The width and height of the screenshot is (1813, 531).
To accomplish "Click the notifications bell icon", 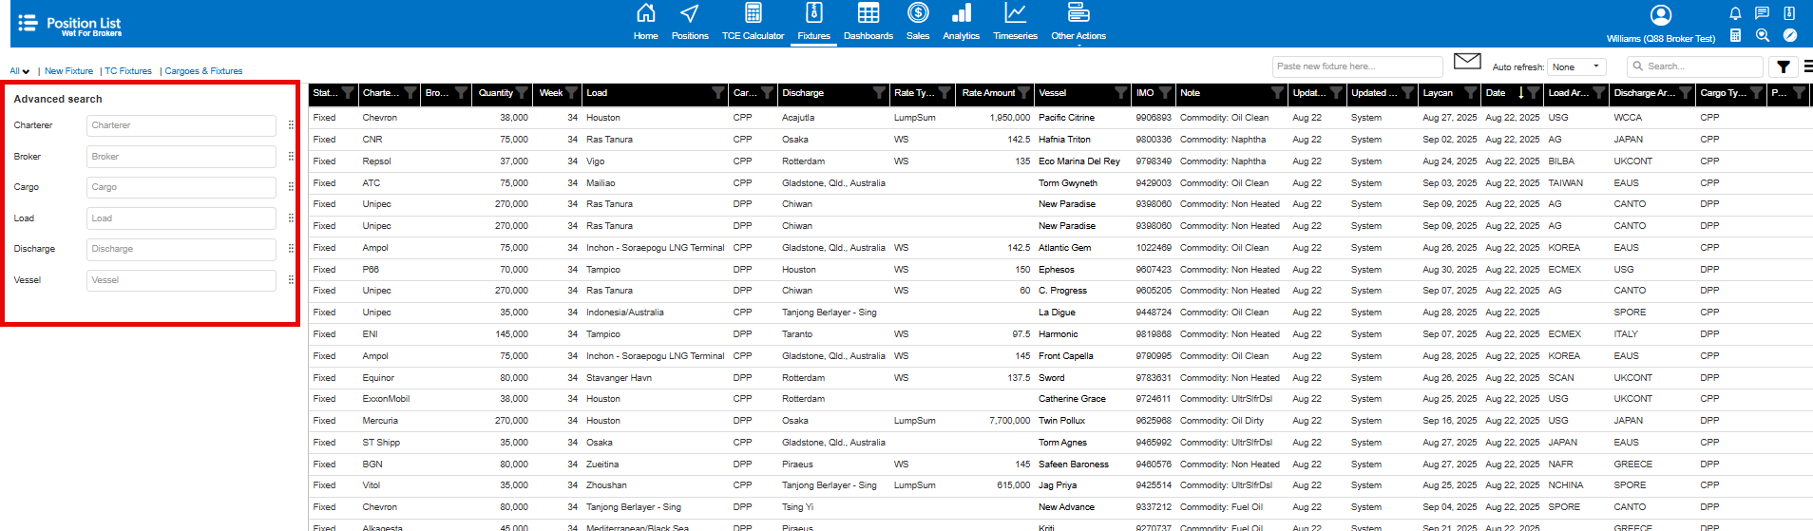I will pyautogui.click(x=1735, y=13).
